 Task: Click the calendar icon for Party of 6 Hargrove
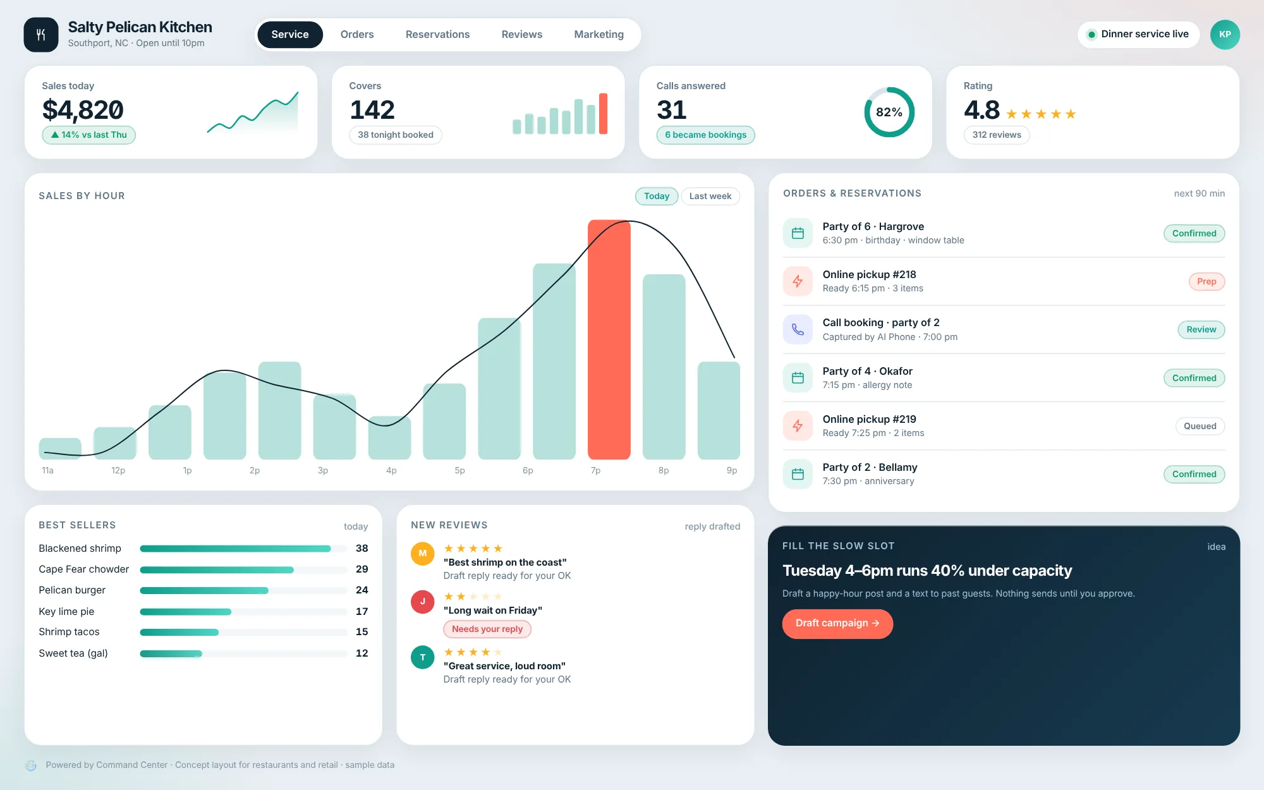(x=798, y=233)
